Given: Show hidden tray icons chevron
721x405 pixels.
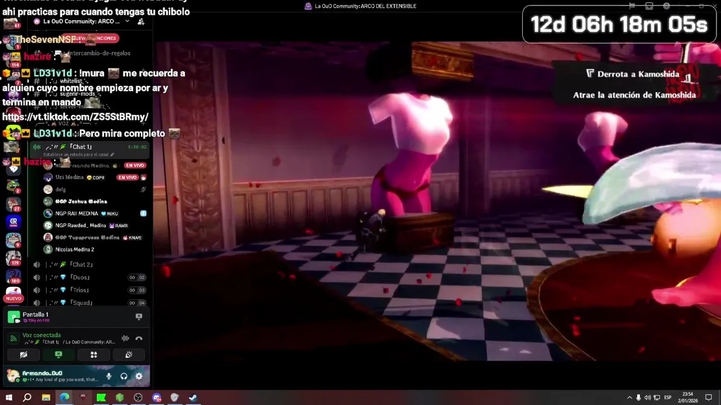Looking at the screenshot, I should (630, 398).
